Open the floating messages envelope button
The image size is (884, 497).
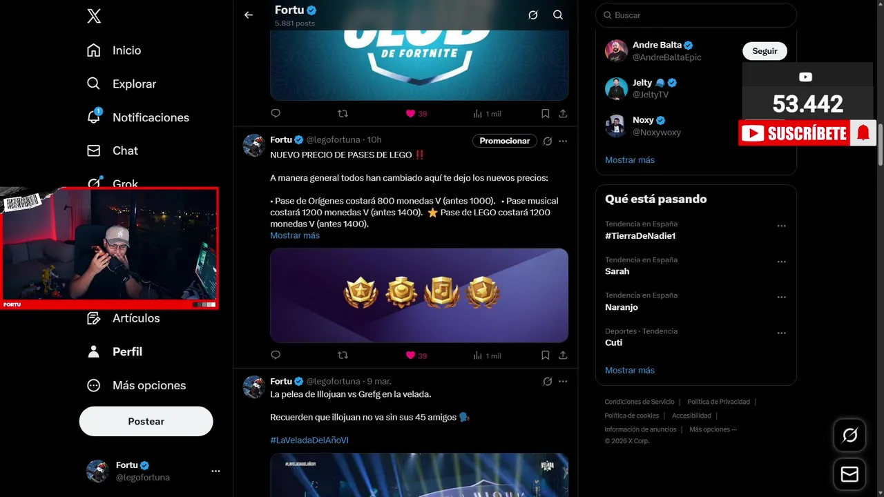(x=849, y=475)
